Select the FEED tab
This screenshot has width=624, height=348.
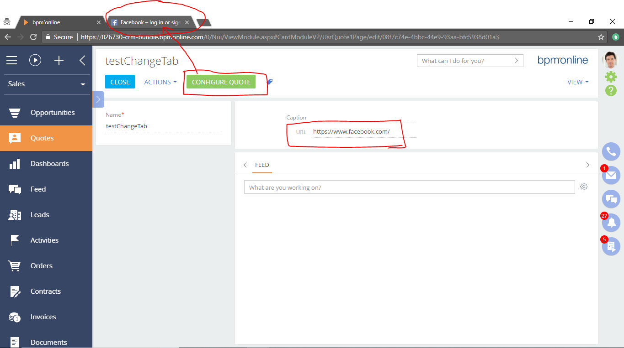click(x=262, y=165)
